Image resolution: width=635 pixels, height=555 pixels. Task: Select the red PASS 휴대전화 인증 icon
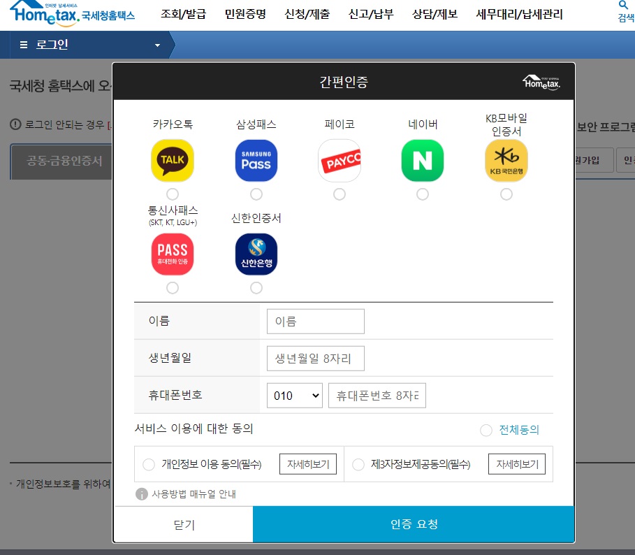click(173, 254)
